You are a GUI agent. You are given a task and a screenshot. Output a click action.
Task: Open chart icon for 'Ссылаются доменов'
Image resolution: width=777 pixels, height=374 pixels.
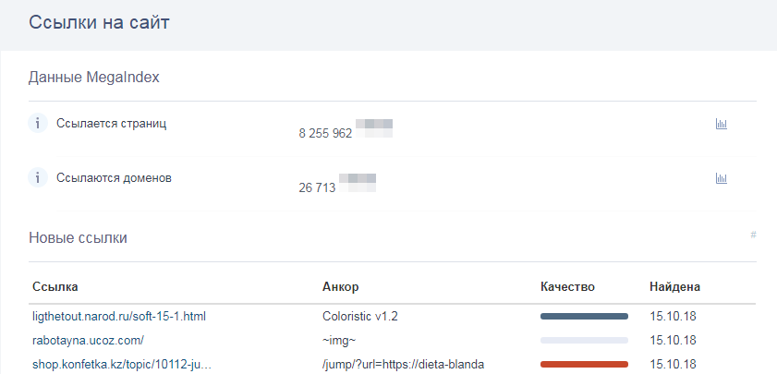click(x=722, y=178)
